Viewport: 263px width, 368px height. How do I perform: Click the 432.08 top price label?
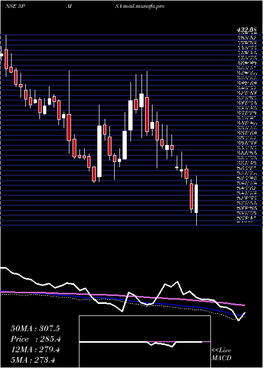click(x=246, y=30)
